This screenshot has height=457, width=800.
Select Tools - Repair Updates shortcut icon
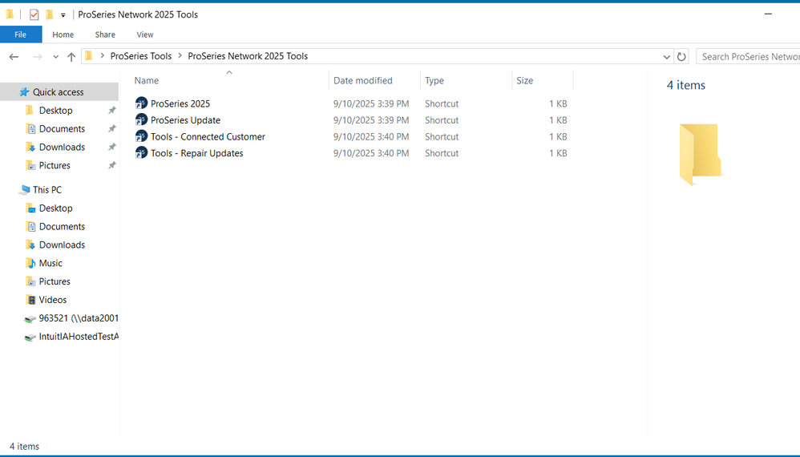(141, 152)
